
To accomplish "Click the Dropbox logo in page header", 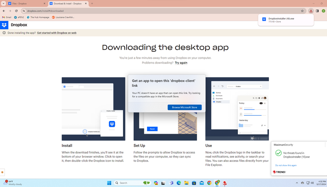I will (x=4, y=25).
